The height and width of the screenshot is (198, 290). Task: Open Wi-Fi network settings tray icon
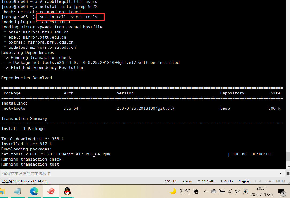(230, 191)
